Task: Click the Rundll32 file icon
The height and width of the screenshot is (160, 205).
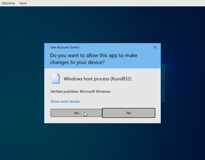Action: 55,79
